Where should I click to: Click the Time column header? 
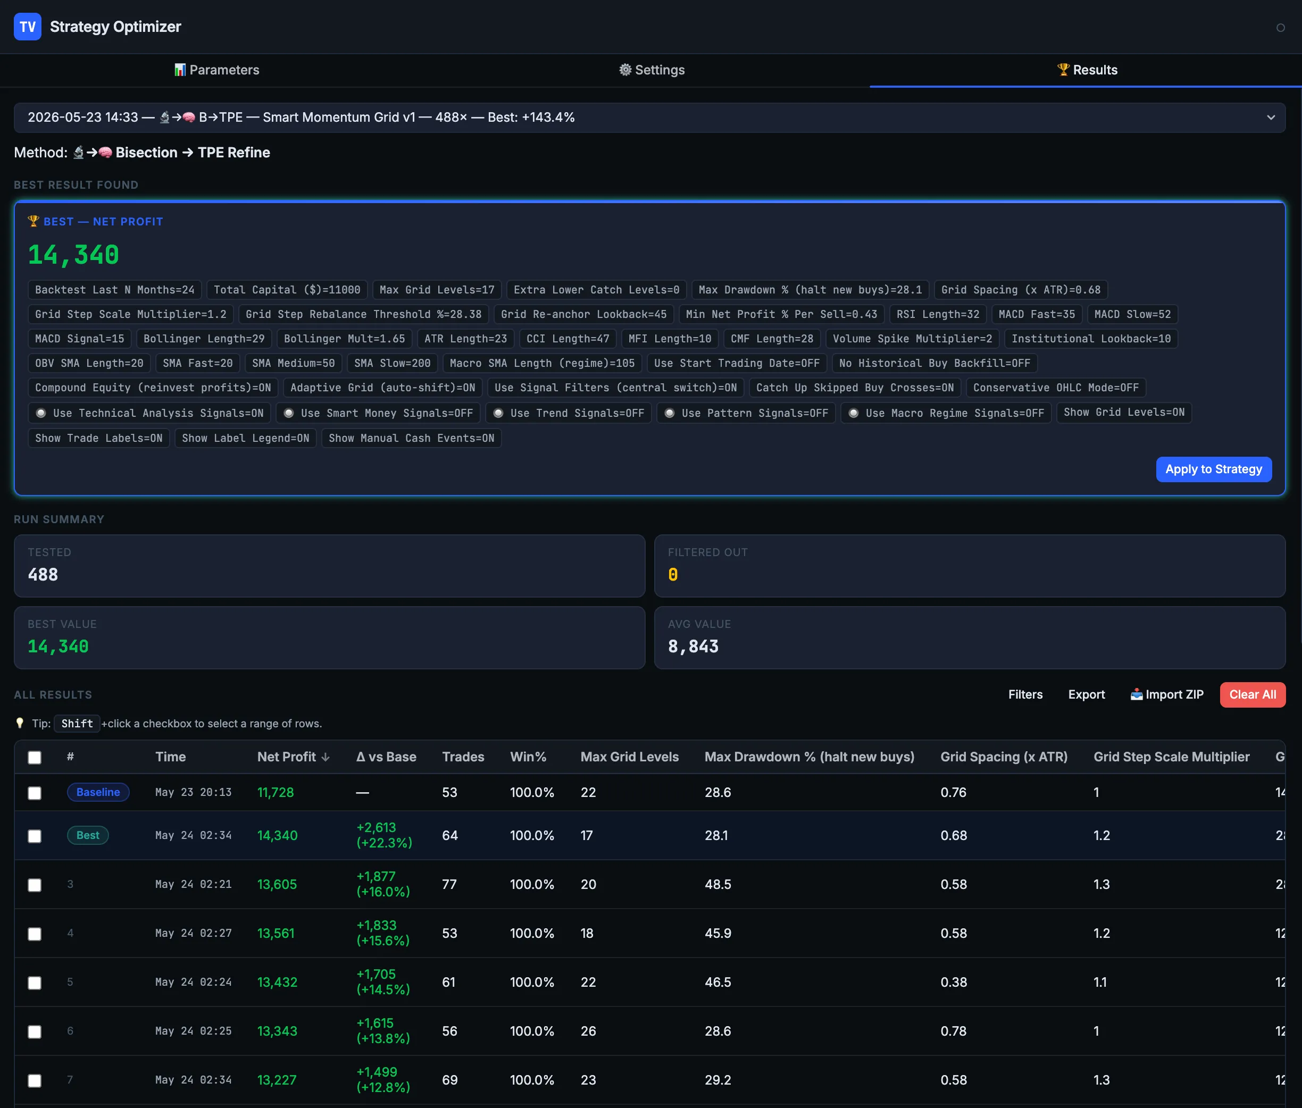pyautogui.click(x=170, y=757)
